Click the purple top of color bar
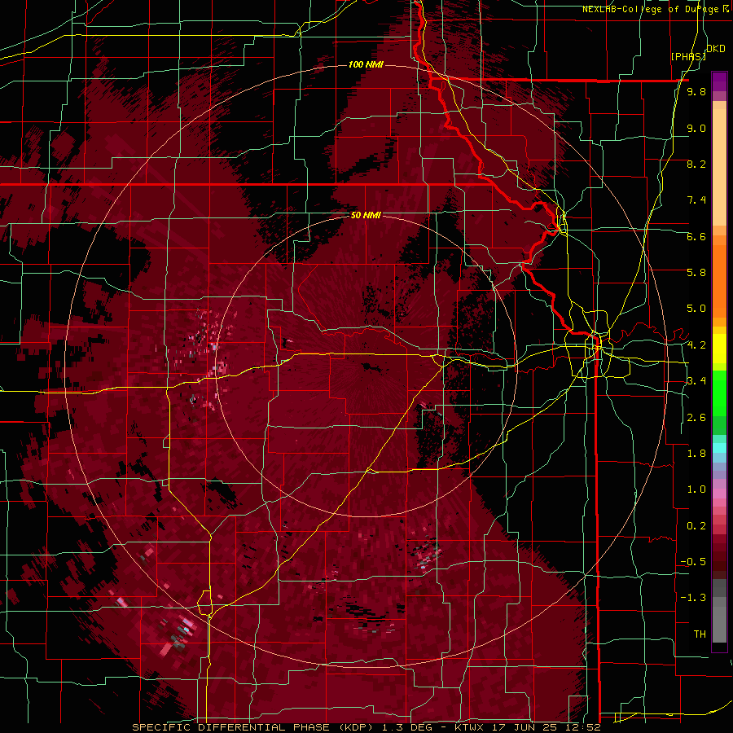 (719, 81)
